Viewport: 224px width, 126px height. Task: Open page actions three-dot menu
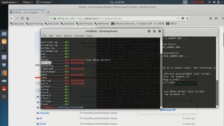[178, 18]
